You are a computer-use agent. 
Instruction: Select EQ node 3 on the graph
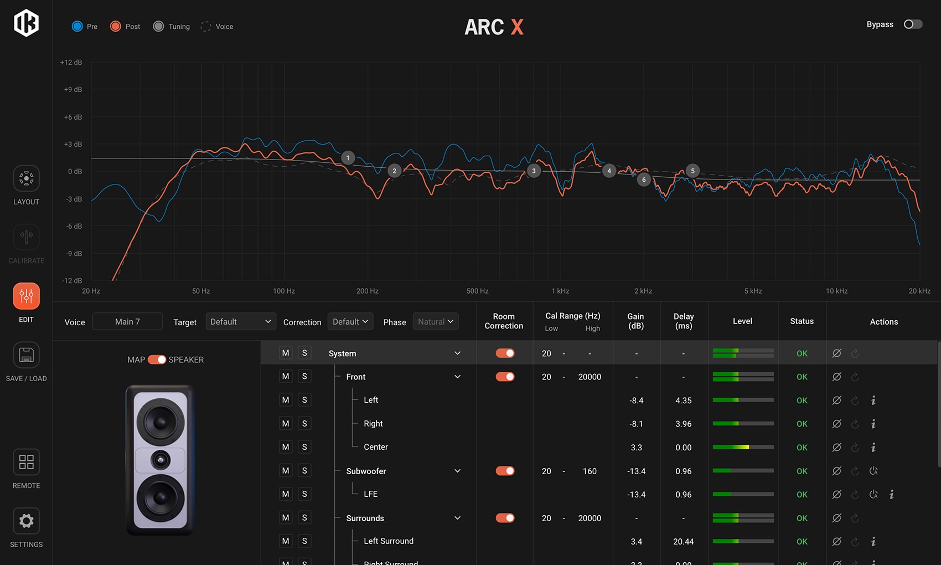(x=534, y=171)
